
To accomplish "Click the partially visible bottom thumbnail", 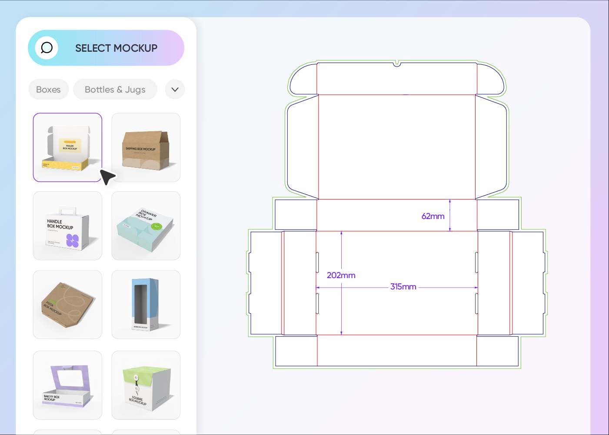I will tap(67, 432).
